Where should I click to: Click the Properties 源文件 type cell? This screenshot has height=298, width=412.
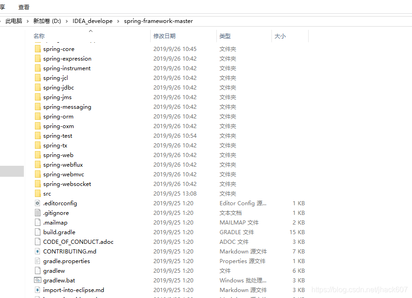pyautogui.click(x=243, y=261)
